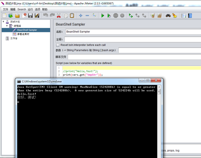Viewport: 201px width, 158px height.
Task: Open the 运行 menu
Action: [30, 9]
